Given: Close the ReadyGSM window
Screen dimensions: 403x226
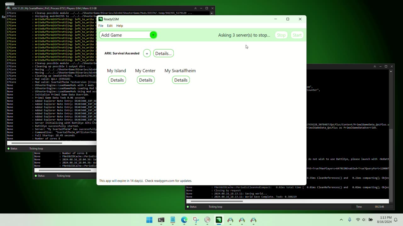Looking at the screenshot, I should (300, 19).
